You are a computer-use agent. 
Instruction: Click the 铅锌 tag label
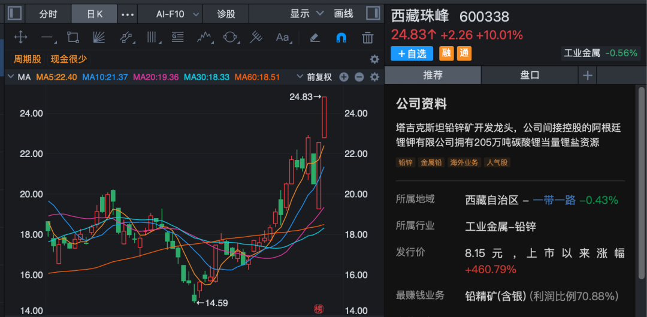click(406, 162)
